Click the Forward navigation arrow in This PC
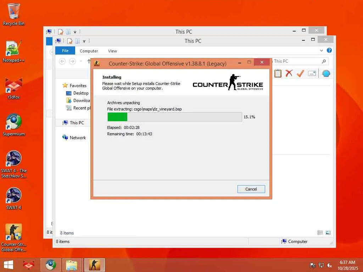This screenshot has height=272, width=363. click(x=72, y=61)
